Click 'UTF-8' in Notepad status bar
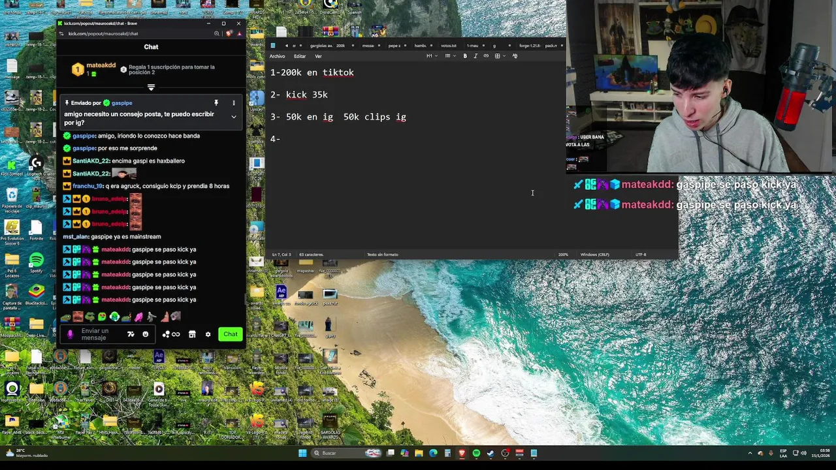The height and width of the screenshot is (470, 836). tap(641, 255)
